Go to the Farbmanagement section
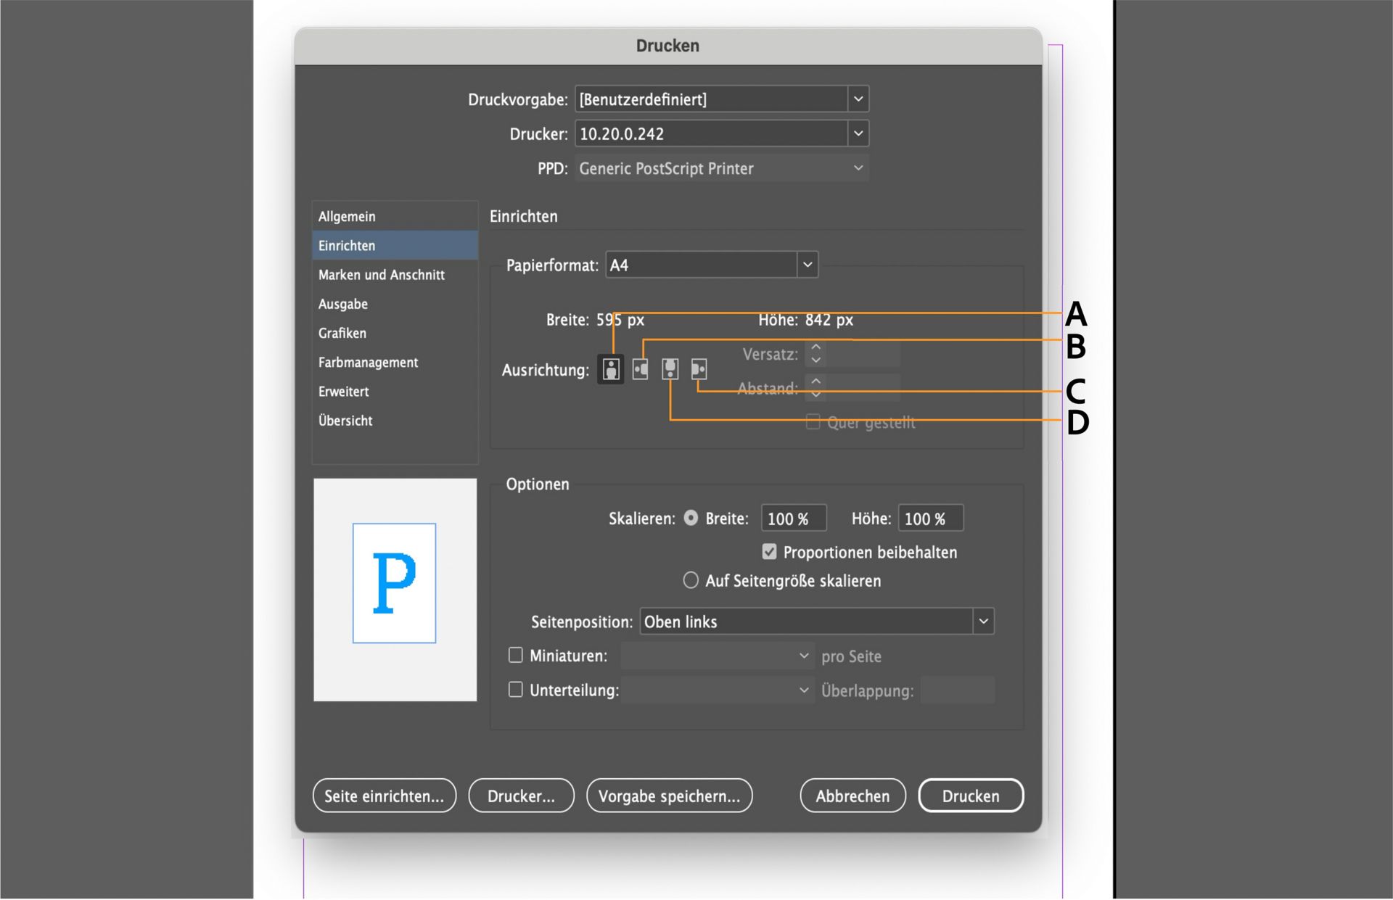 368,362
